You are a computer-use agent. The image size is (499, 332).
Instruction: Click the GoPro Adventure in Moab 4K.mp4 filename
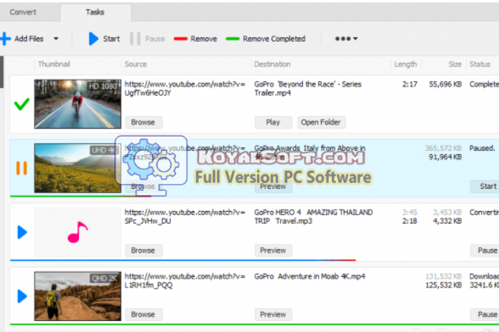coord(310,277)
